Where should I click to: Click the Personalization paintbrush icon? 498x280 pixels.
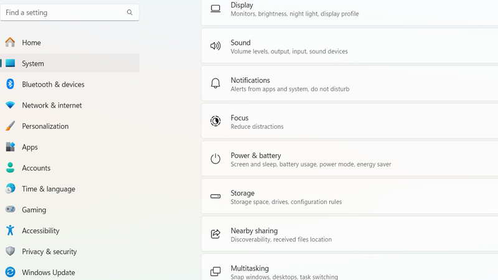(x=10, y=126)
